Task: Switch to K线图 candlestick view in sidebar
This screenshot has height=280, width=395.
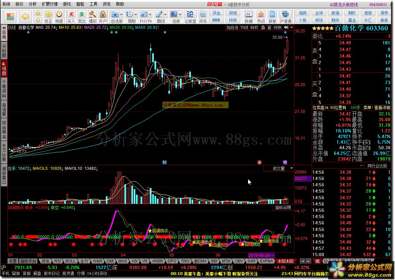Action: (x=4, y=69)
